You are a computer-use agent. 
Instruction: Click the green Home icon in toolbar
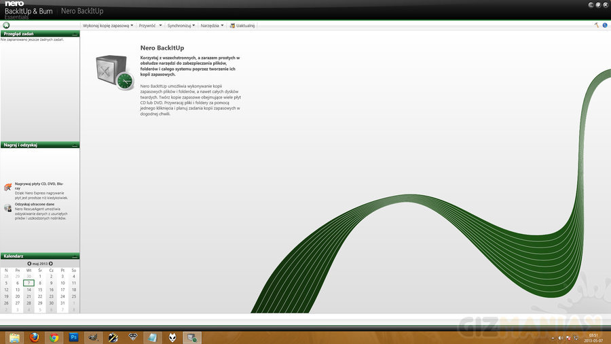(x=6, y=25)
